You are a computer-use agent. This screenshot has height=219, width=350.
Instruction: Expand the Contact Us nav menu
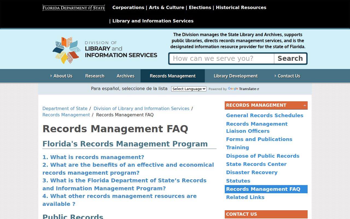tap(287, 76)
